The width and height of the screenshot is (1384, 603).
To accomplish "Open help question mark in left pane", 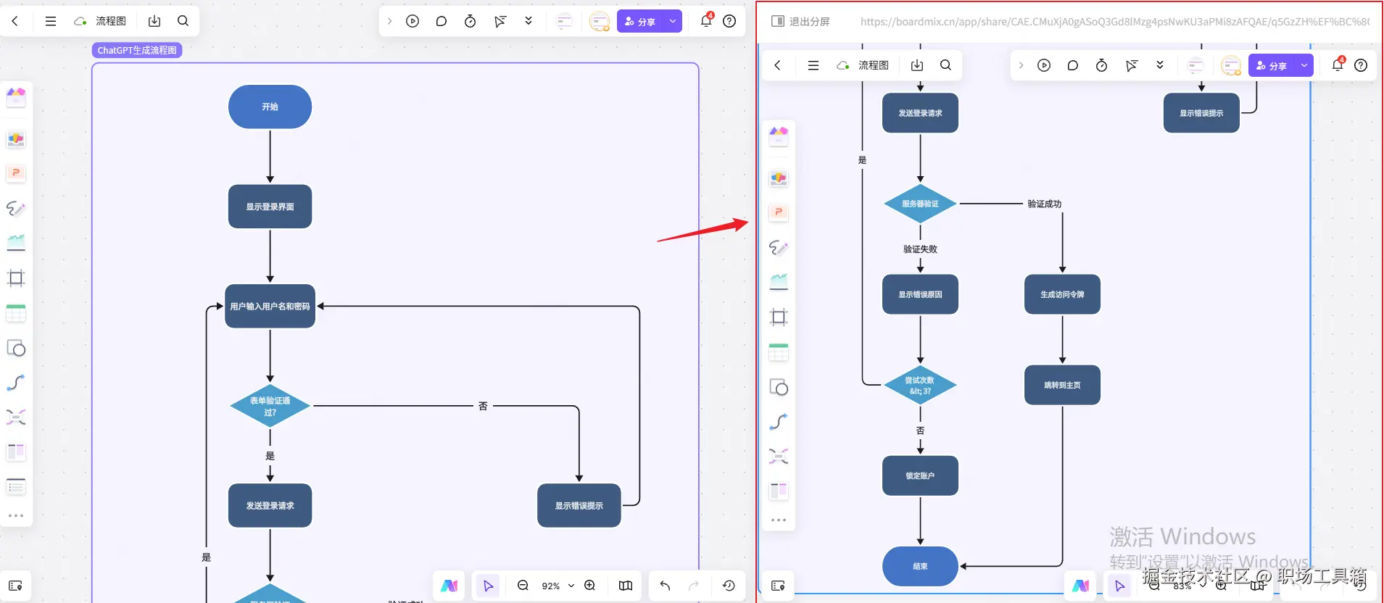I will 729,21.
